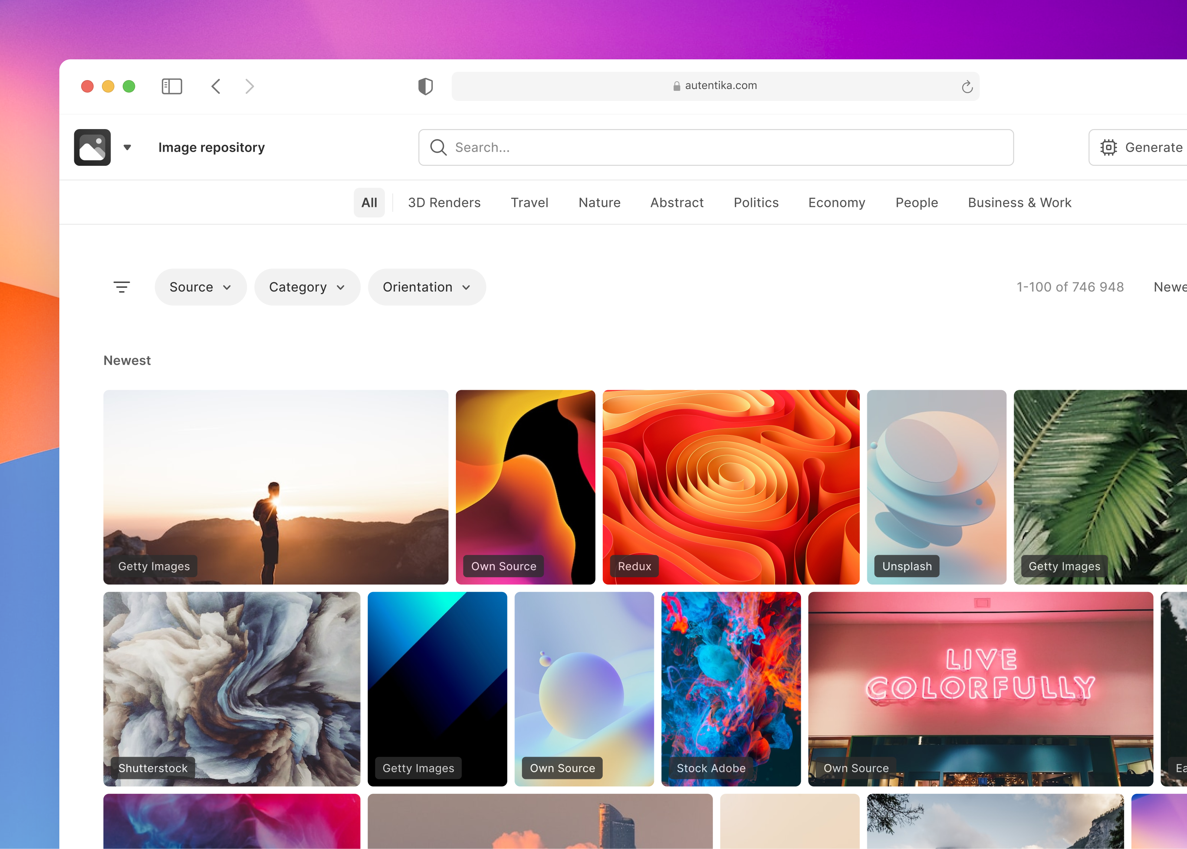Open the Category filter dropdown
Image resolution: width=1187 pixels, height=849 pixels.
307,286
